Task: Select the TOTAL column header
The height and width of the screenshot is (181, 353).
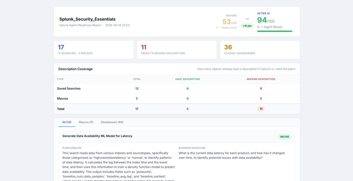Action: point(137,79)
